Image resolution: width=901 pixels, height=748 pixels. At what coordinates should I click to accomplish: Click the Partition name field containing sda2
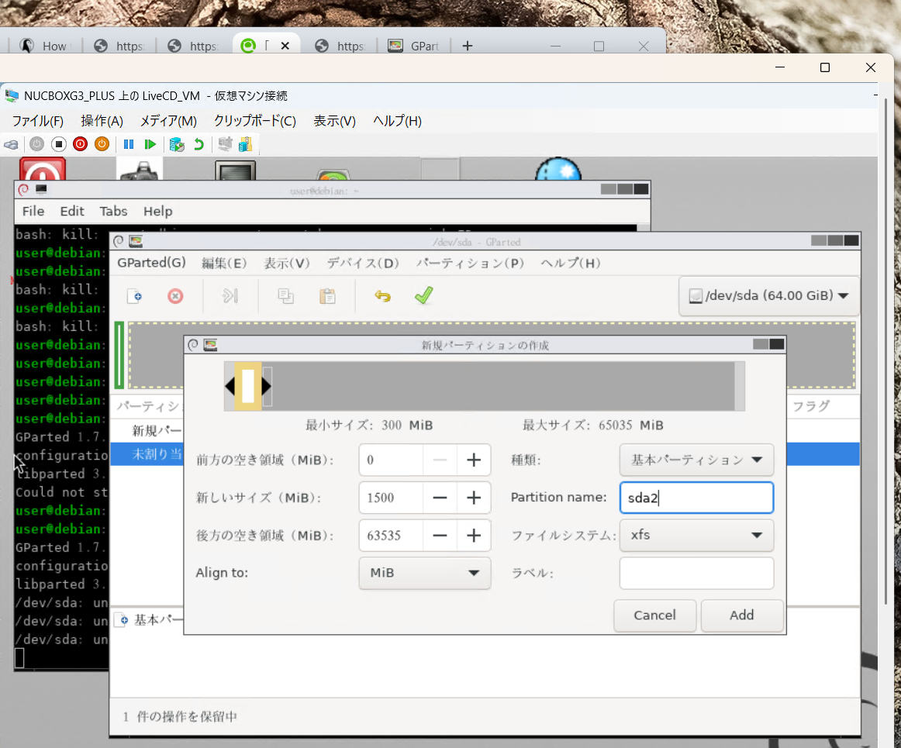coord(696,498)
